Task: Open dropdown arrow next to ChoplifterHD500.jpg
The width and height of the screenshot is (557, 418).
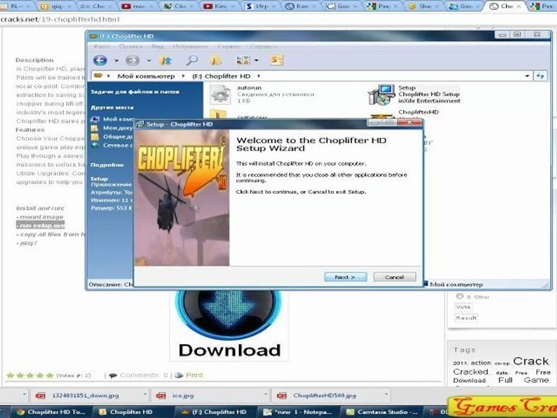Action: (386, 395)
